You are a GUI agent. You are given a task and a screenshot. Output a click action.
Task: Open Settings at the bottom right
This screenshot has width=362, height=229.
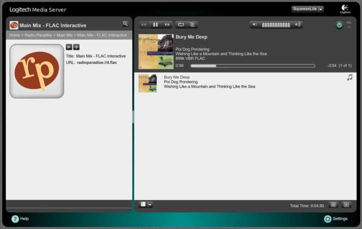336,219
